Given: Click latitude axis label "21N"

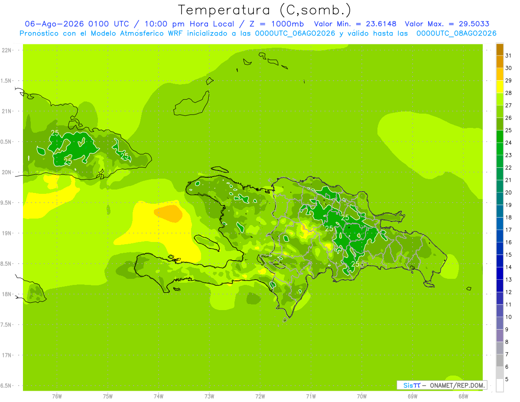Looking at the screenshot, I should 7,111.
